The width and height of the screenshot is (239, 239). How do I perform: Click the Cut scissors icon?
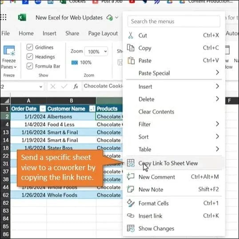click(131, 36)
